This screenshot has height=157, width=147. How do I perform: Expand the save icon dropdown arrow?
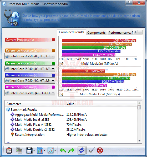coord(34,150)
